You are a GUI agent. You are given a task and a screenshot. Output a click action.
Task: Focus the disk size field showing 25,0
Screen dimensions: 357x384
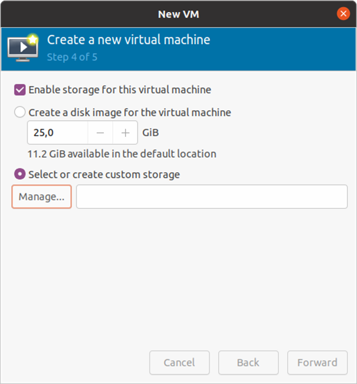click(x=57, y=133)
